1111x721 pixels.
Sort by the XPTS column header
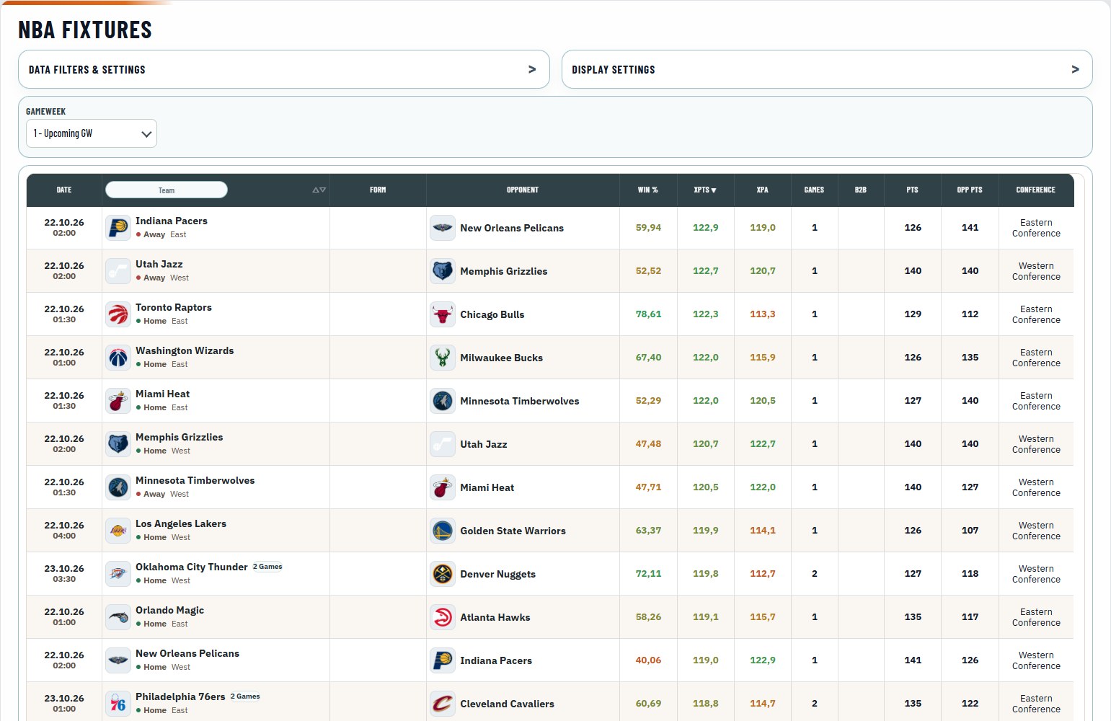[x=705, y=190]
